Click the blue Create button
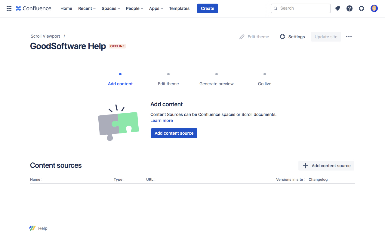Image resolution: width=385 pixels, height=241 pixels. (208, 8)
